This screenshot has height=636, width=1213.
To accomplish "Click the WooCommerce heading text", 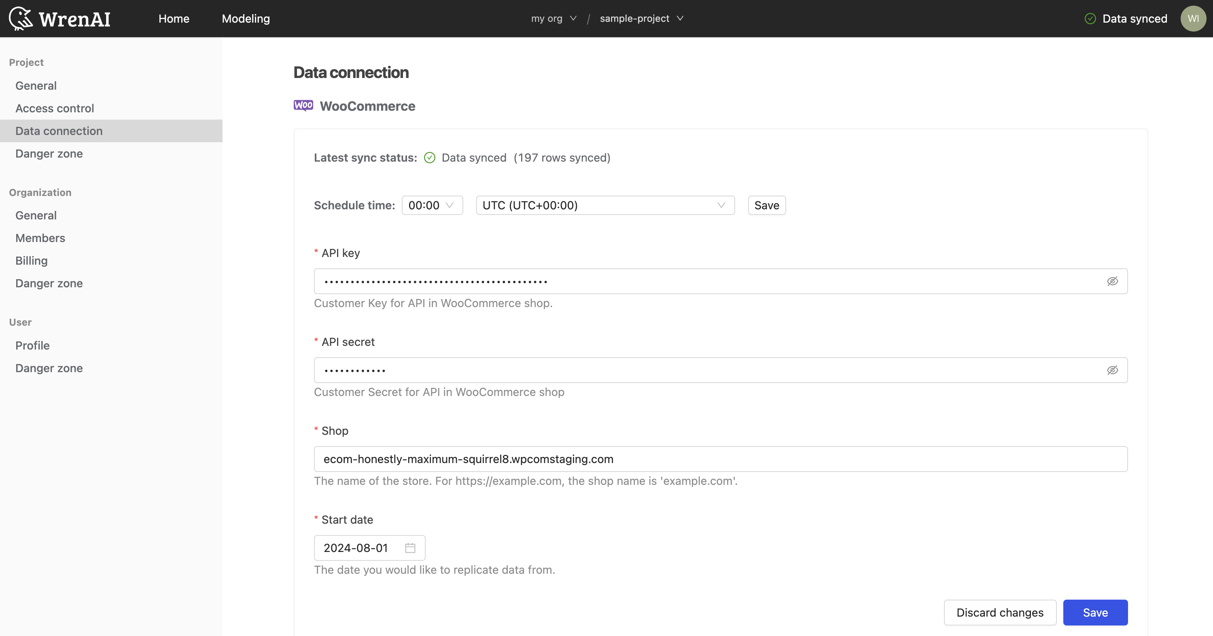I will 368,106.
